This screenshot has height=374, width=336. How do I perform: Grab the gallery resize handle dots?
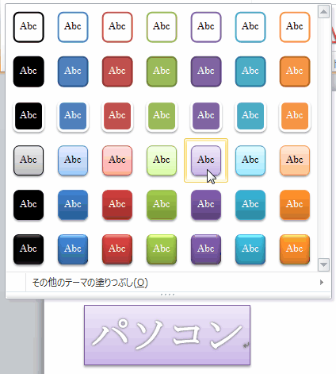168,295
